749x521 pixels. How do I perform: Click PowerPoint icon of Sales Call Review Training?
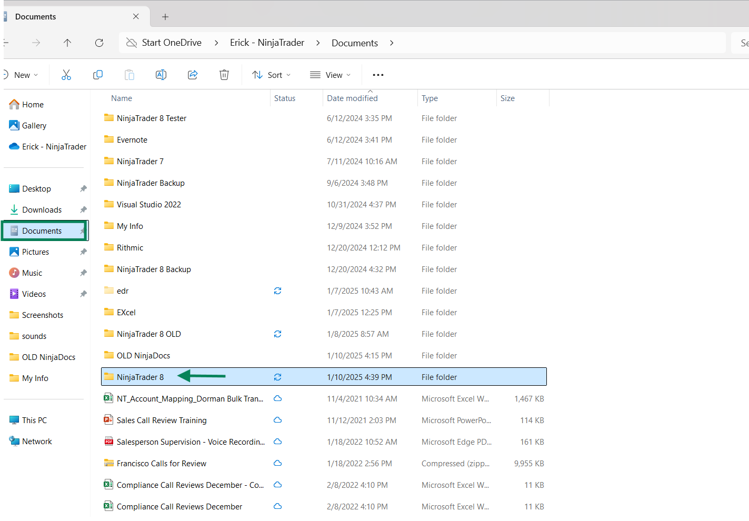pyautogui.click(x=108, y=420)
